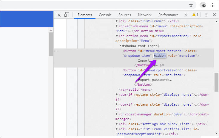Open the Chrome profile avatar

tap(203, 5)
